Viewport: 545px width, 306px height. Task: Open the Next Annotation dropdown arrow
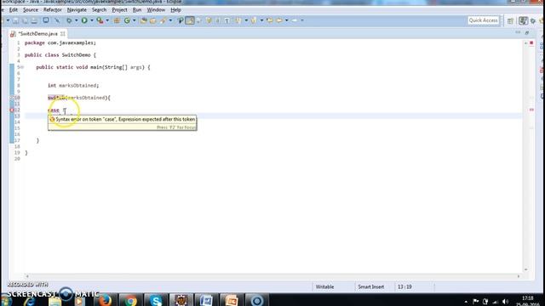point(246,20)
